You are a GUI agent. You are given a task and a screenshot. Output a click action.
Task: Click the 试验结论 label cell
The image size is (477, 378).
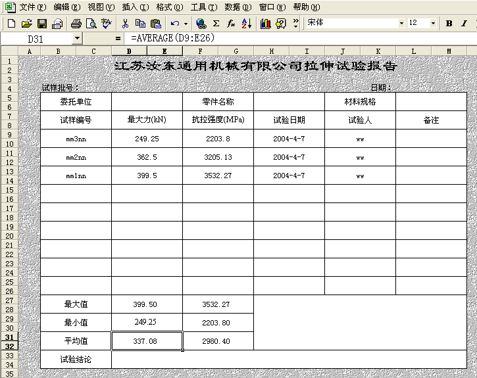click(76, 360)
